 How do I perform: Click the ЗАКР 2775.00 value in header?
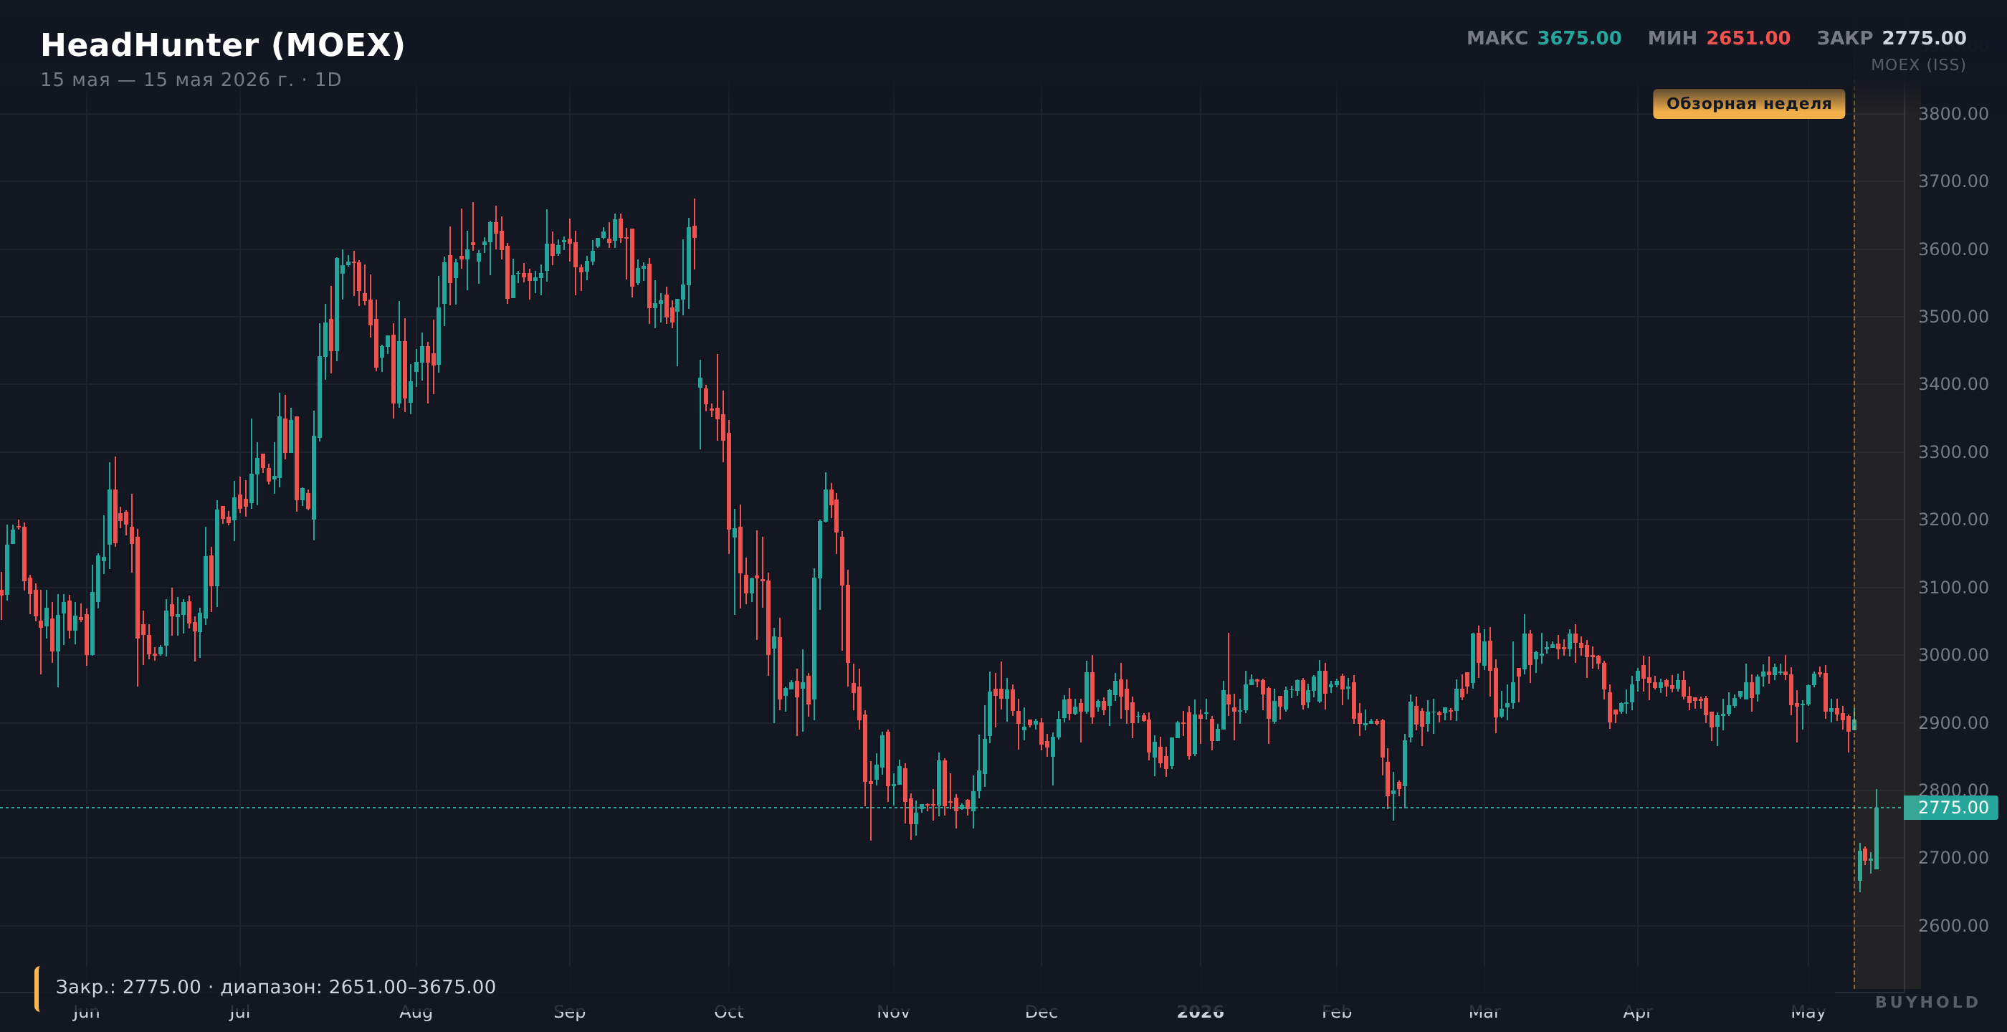point(1891,38)
